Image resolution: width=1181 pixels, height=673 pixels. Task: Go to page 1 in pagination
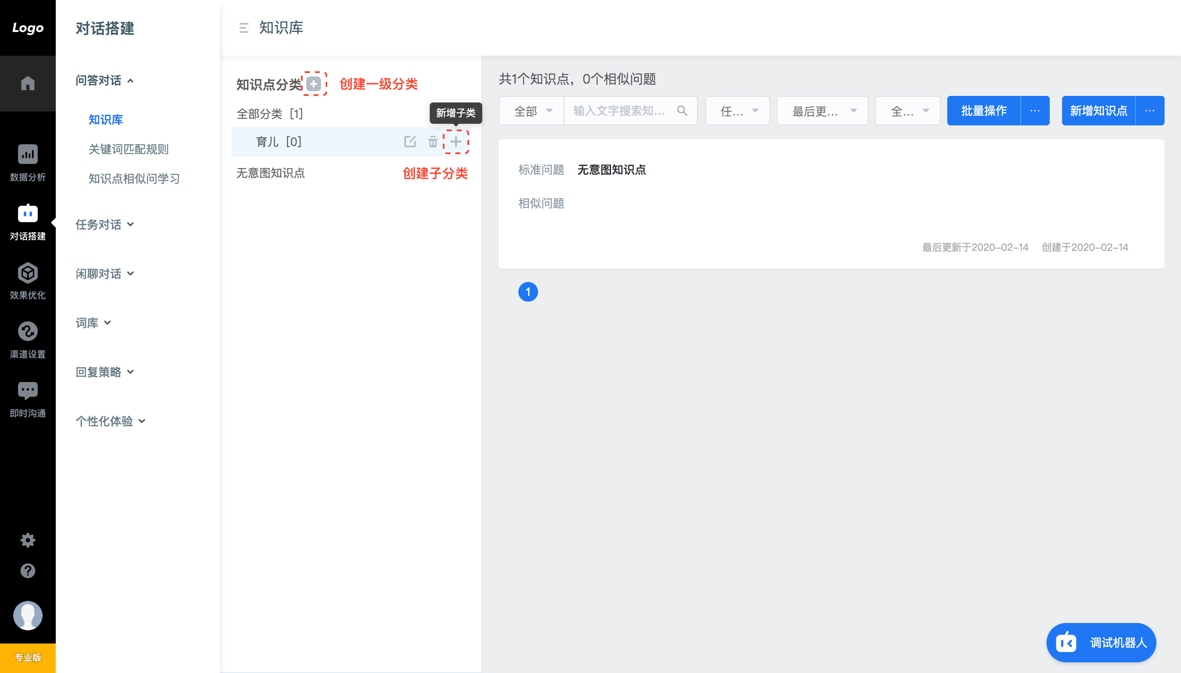click(528, 292)
